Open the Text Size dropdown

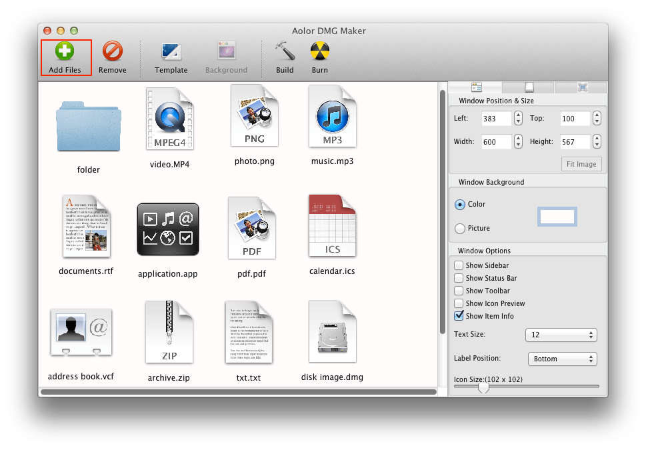point(561,335)
